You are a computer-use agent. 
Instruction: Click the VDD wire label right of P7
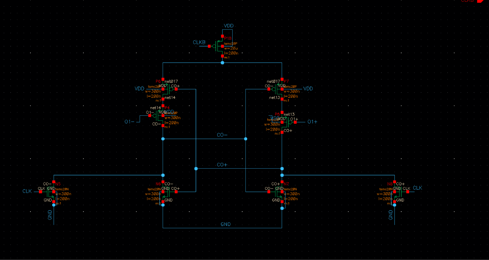point(308,89)
